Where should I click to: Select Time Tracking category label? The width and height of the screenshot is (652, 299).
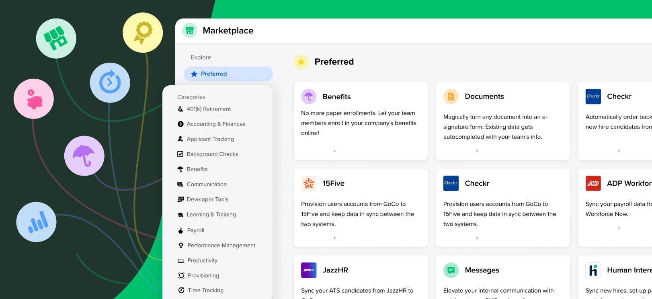(206, 290)
